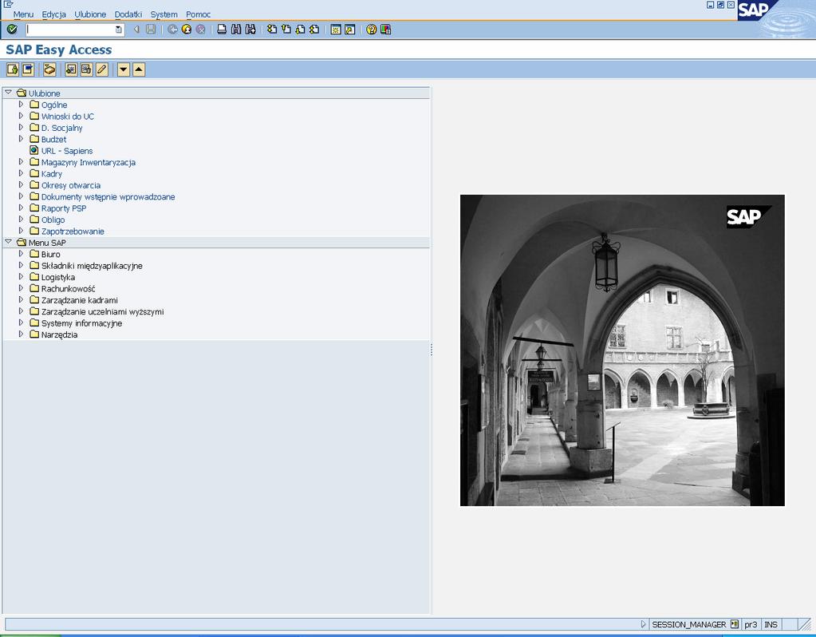Click the Find Next binoculars-plus icon
Viewport: 816px width, 637px height.
(250, 30)
